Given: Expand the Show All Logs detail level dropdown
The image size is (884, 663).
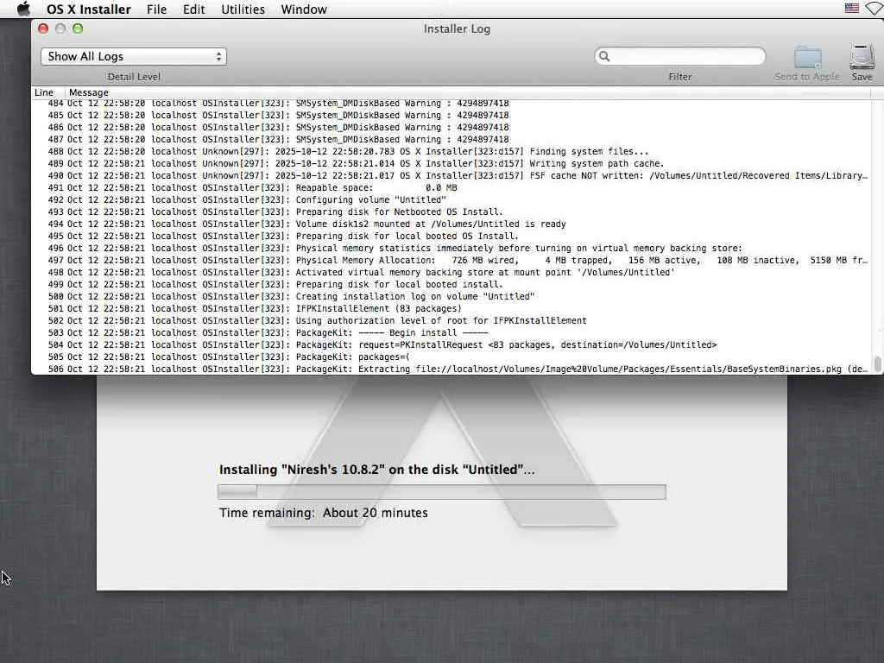Looking at the screenshot, I should (134, 56).
